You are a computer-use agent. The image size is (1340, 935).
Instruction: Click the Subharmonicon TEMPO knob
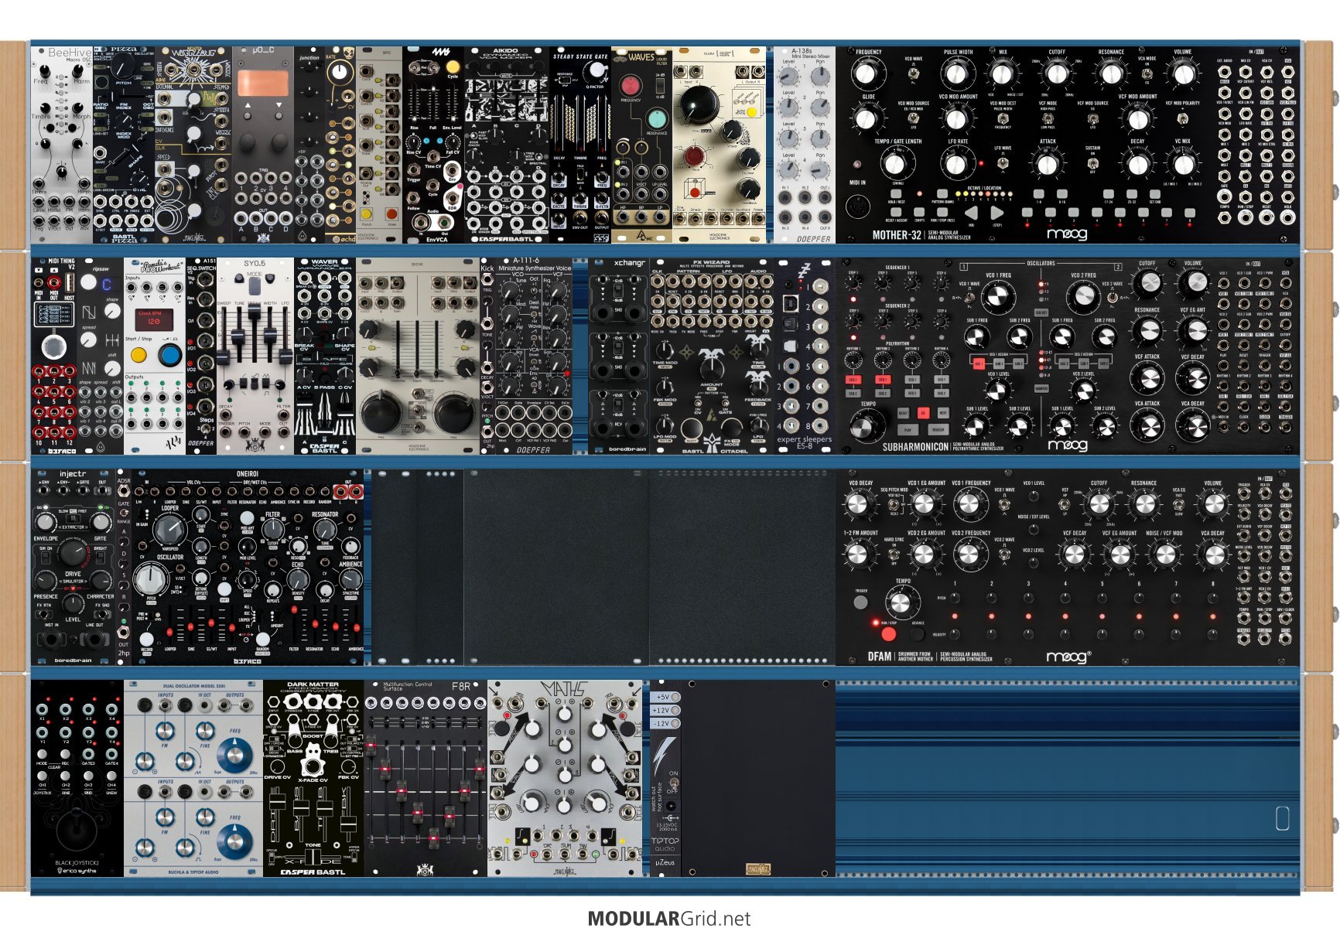[x=868, y=426]
